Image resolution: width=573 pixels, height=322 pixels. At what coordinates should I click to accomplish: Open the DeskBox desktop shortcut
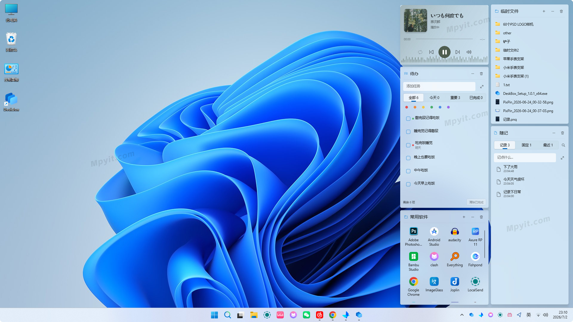coord(11,102)
